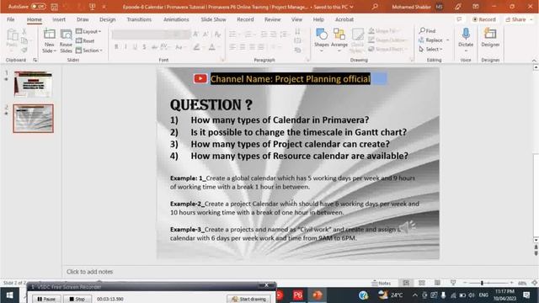
Task: Open the Section dropdown
Action: click(x=89, y=50)
